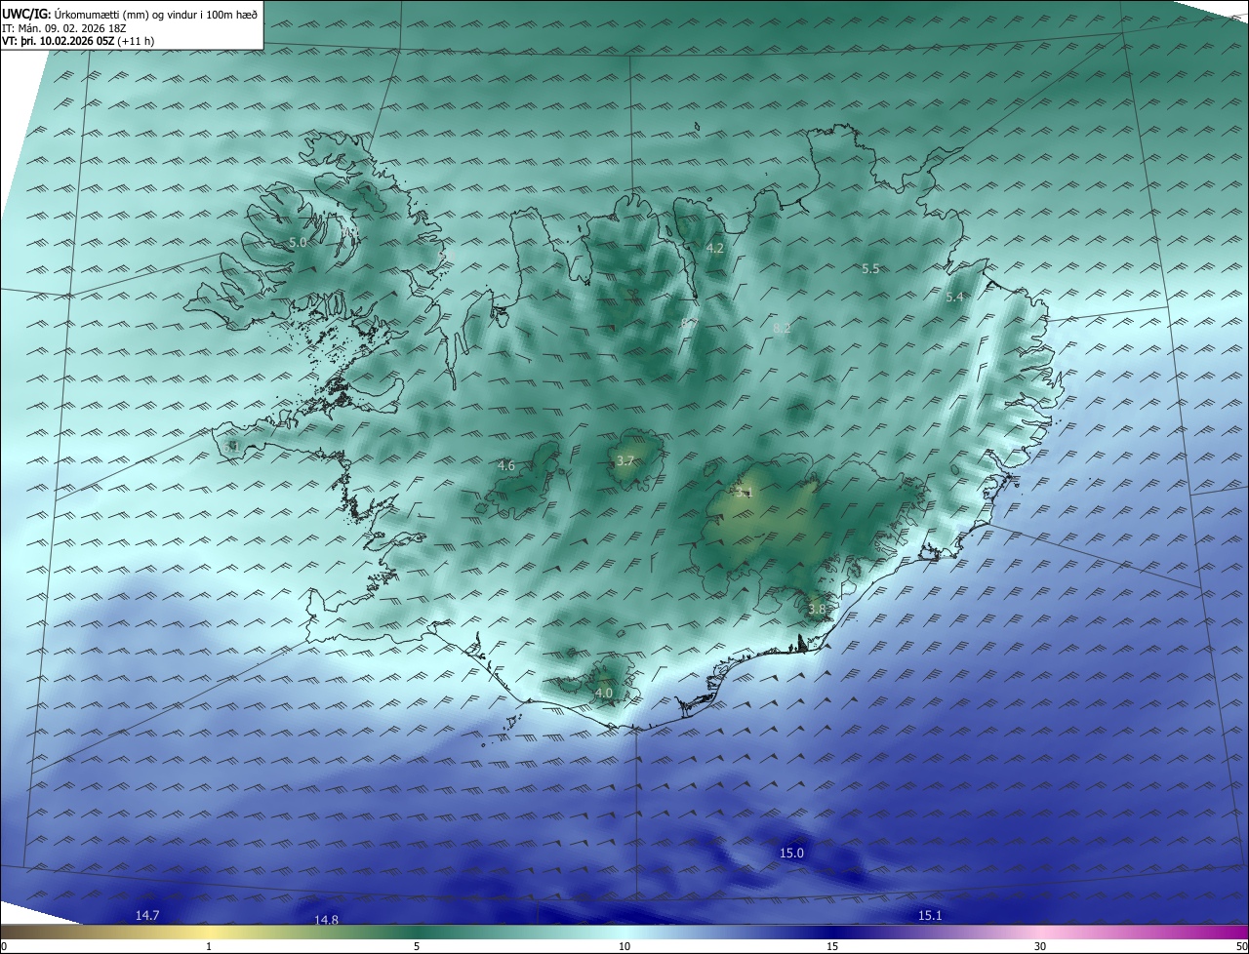The image size is (1249, 954).
Task: Click the 3.8 value label near the southeast coast
Action: [817, 610]
